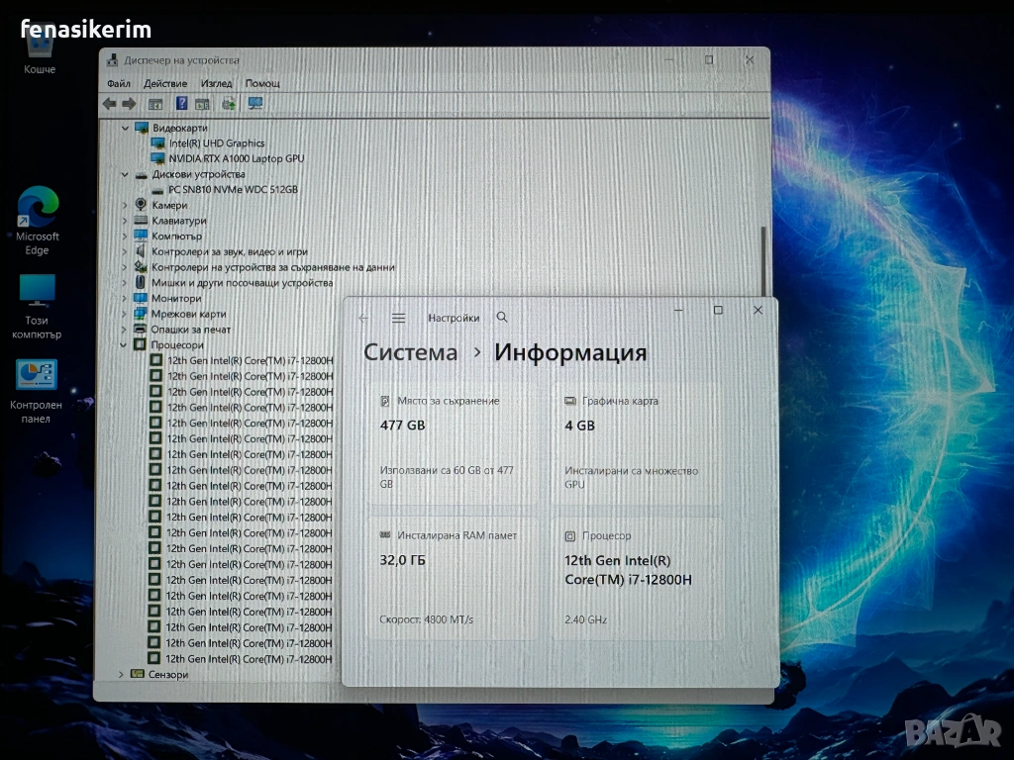Open the Изглед menu
1014x760 pixels.
pos(216,83)
